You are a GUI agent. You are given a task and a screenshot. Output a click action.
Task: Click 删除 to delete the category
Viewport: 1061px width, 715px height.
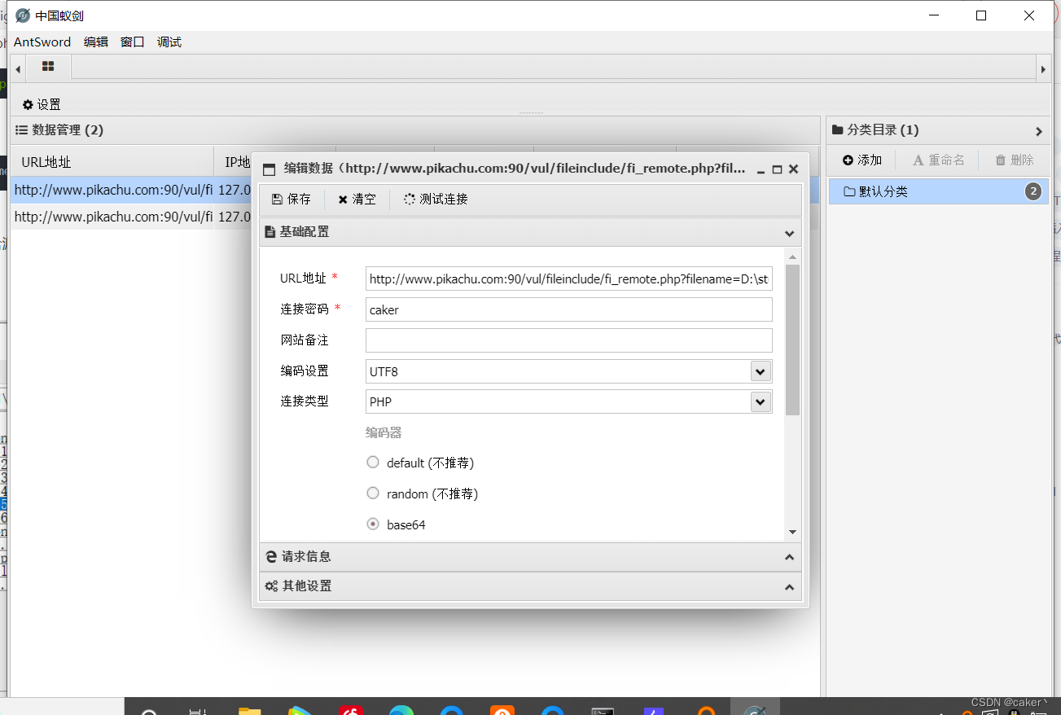click(x=1015, y=160)
